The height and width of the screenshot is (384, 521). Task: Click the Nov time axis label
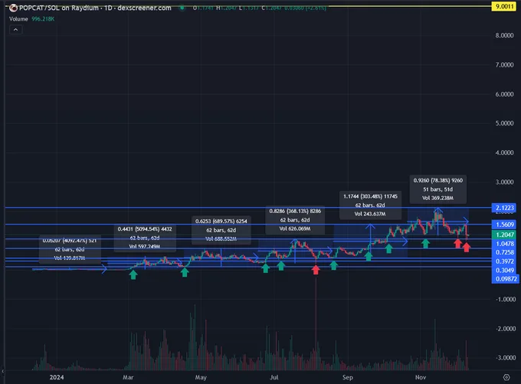[421, 377]
